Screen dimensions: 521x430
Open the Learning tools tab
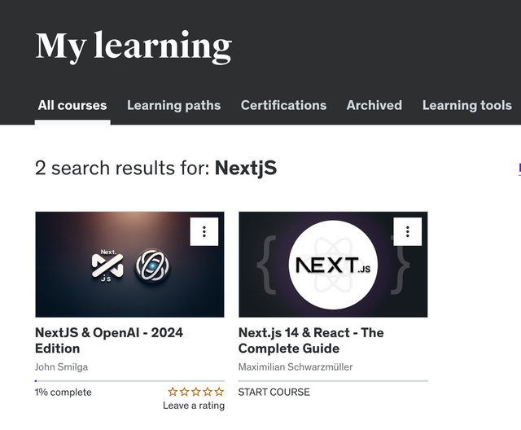click(466, 105)
